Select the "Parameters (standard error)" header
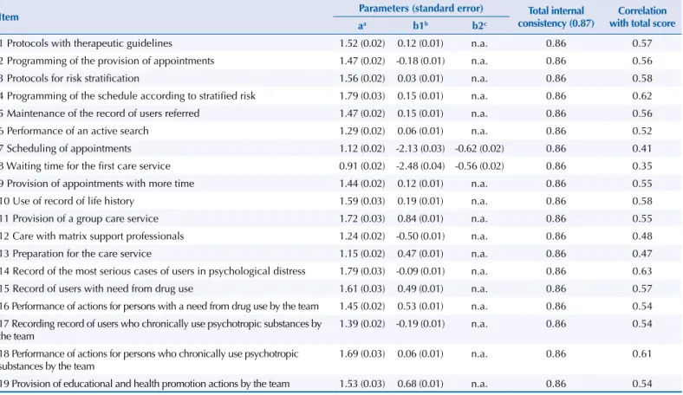This screenshot has height=395, width=683. pyautogui.click(x=420, y=9)
